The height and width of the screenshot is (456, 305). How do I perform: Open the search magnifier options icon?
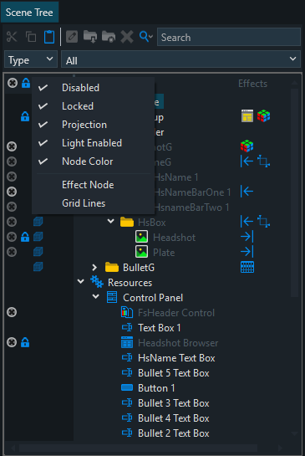[x=146, y=37]
